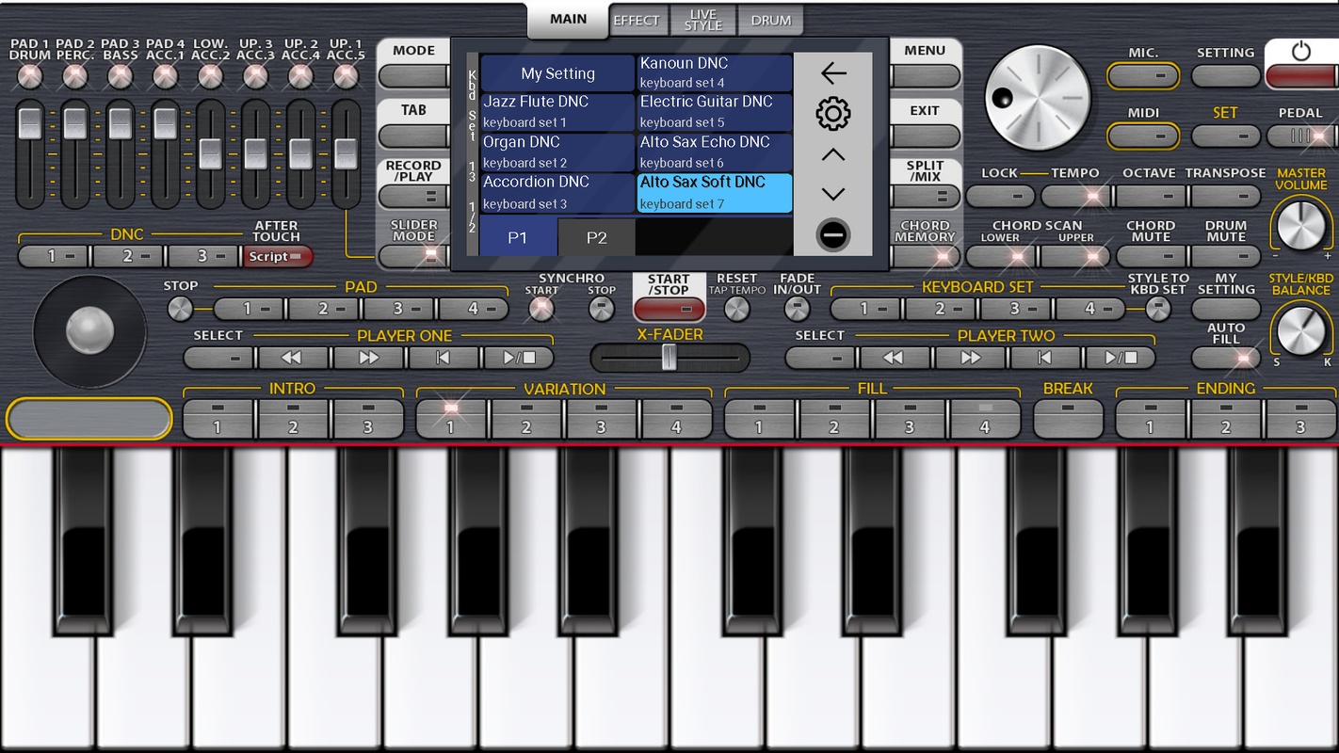Viewport: 1339px width, 753px height.
Task: Click the back arrow icon in display
Action: (x=832, y=73)
